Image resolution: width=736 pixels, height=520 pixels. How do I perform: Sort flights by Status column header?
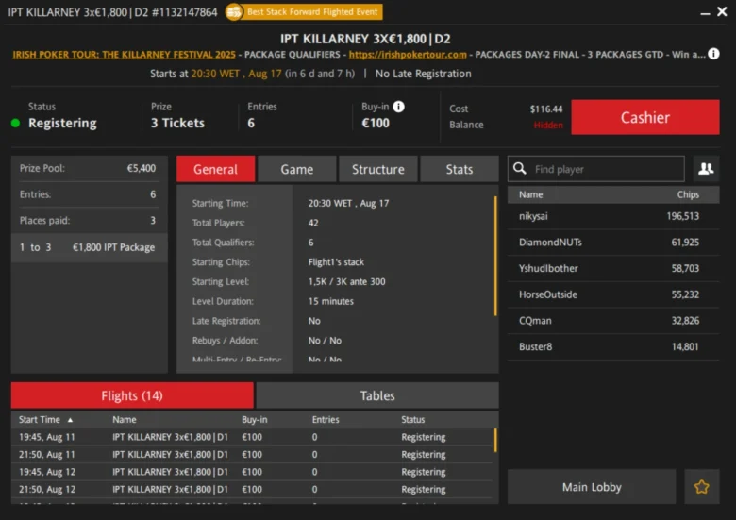coord(412,420)
